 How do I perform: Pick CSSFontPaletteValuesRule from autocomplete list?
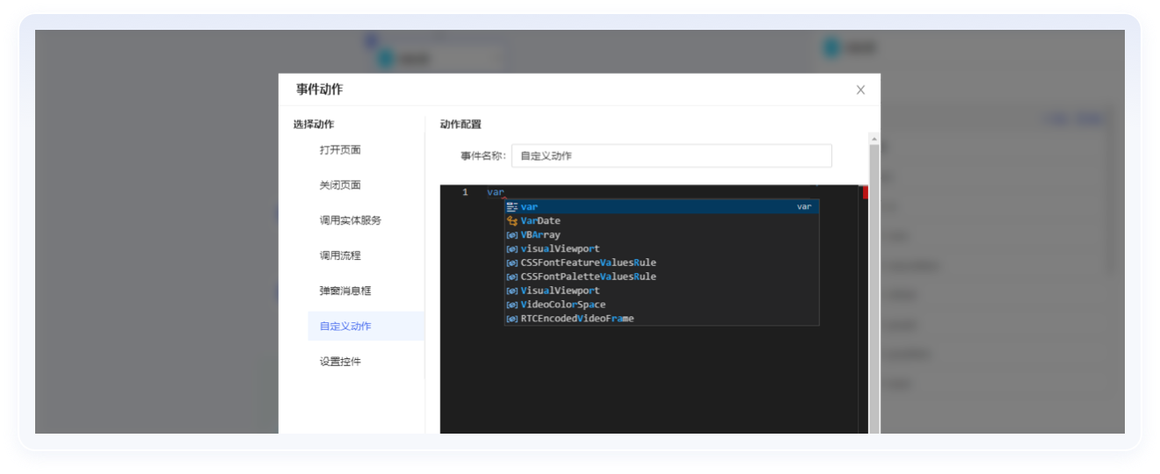click(588, 276)
